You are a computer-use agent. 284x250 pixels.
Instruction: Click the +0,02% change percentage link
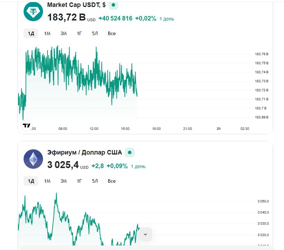click(x=146, y=19)
